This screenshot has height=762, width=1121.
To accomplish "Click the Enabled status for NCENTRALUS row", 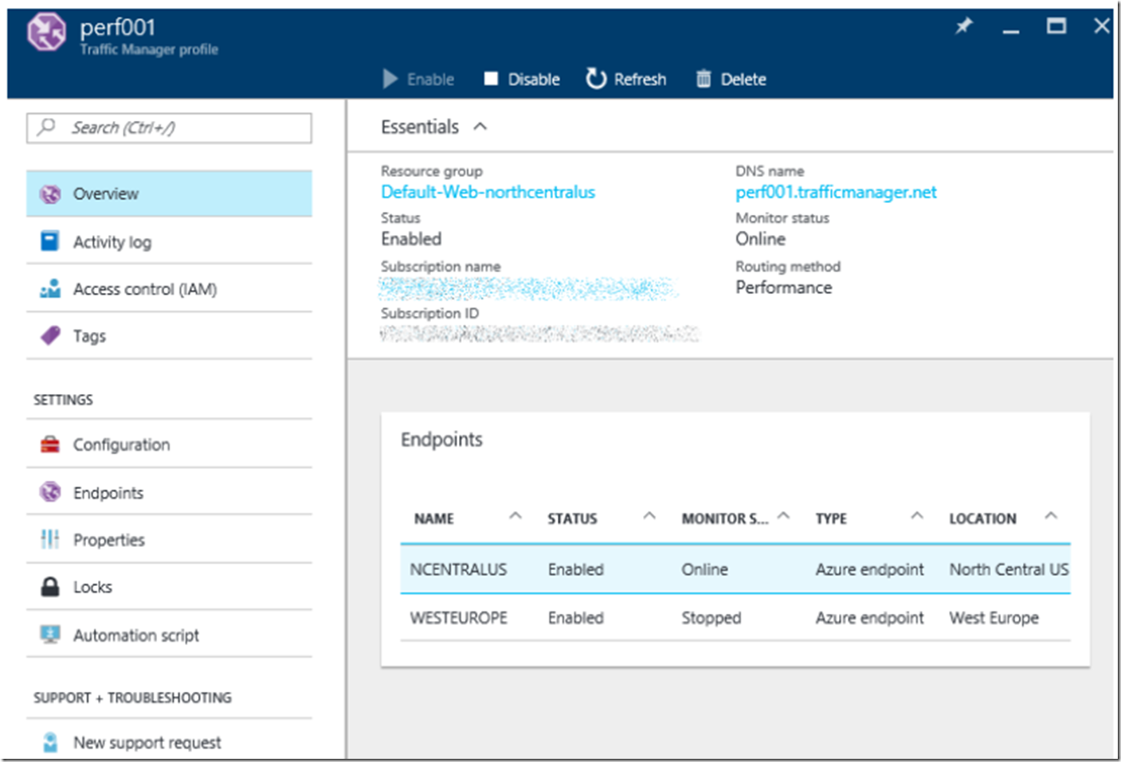I will (x=575, y=569).
